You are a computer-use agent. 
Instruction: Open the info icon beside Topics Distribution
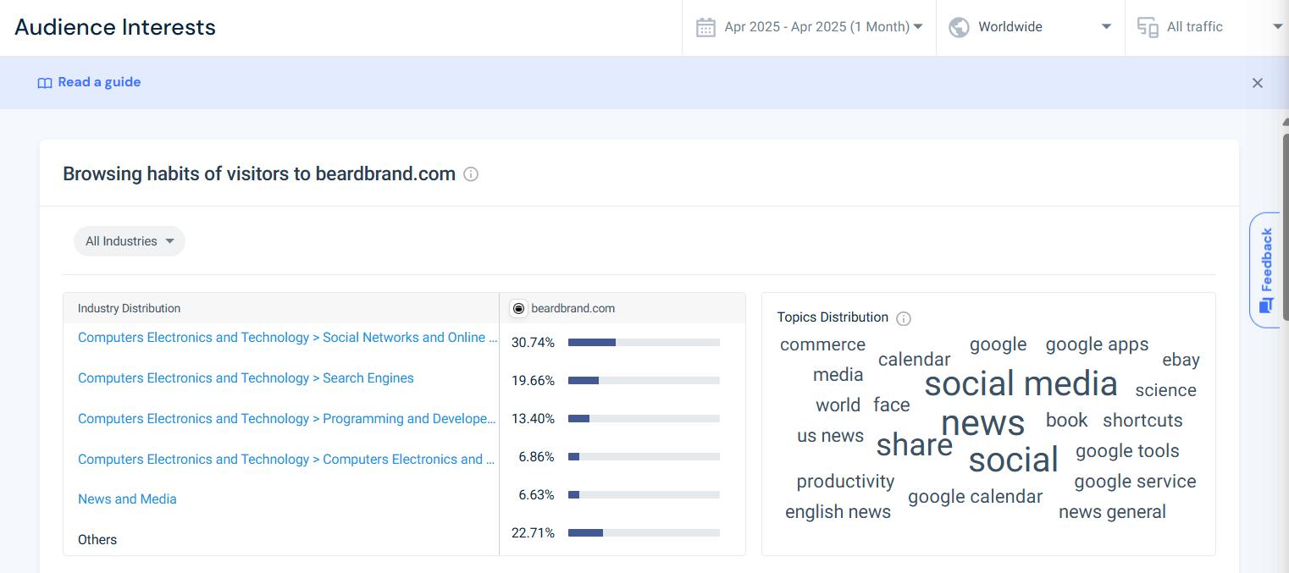(x=904, y=318)
